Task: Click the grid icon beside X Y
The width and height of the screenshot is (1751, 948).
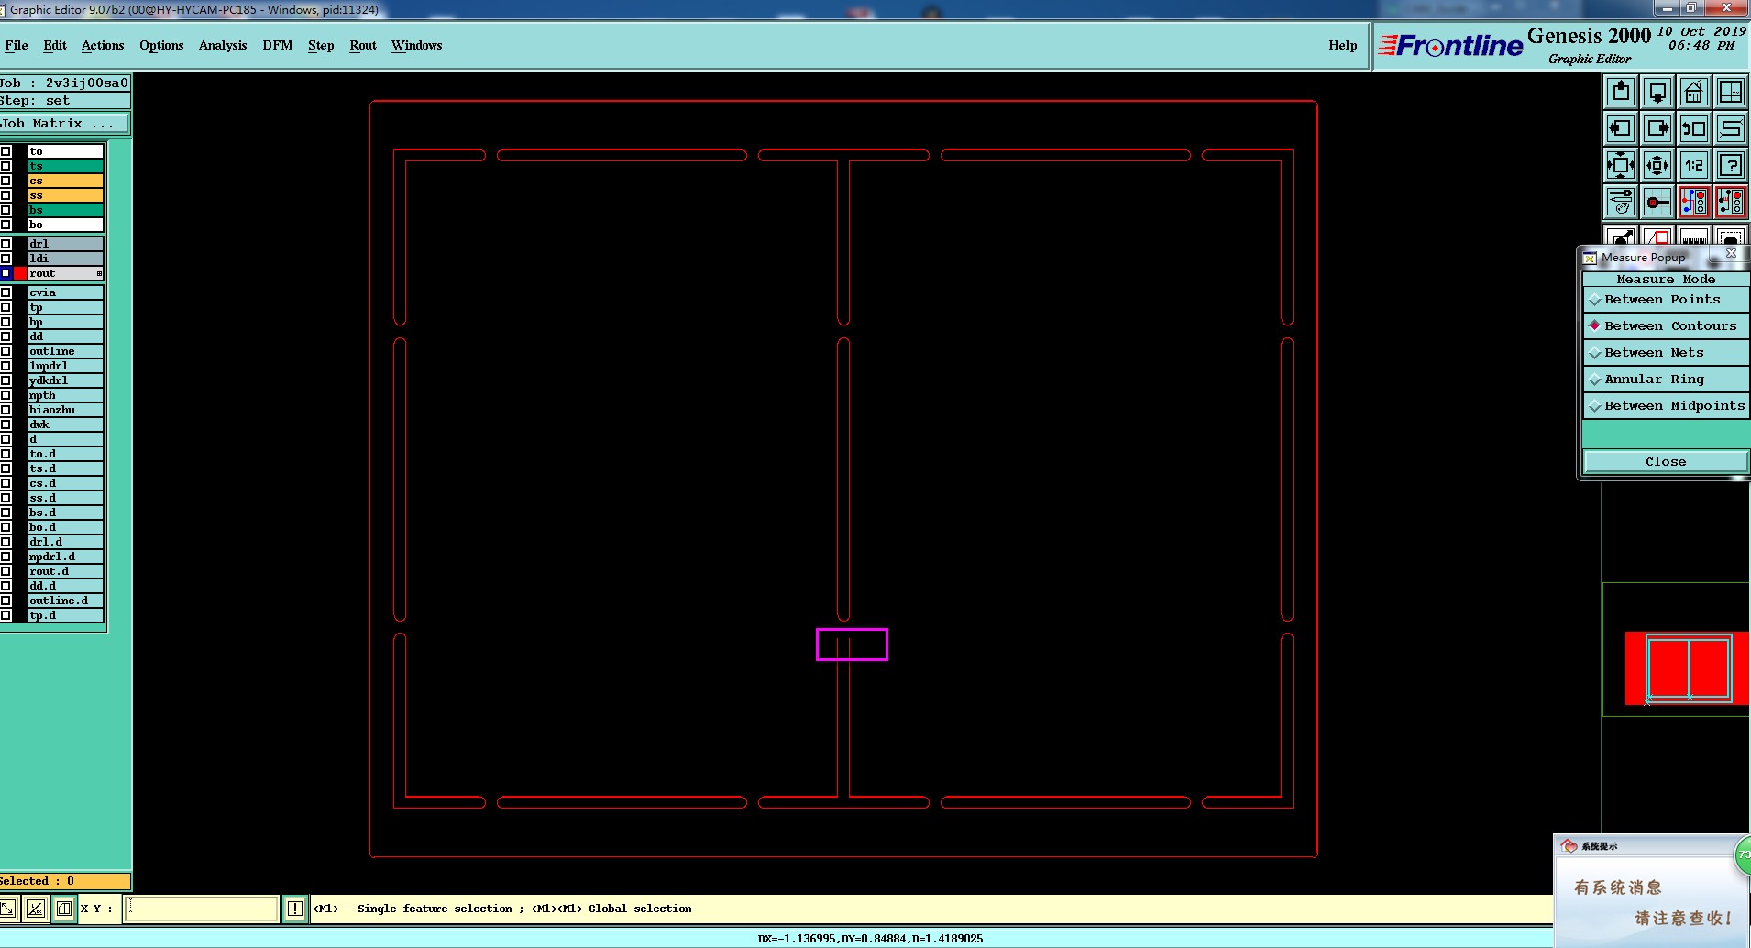Action: click(x=64, y=909)
